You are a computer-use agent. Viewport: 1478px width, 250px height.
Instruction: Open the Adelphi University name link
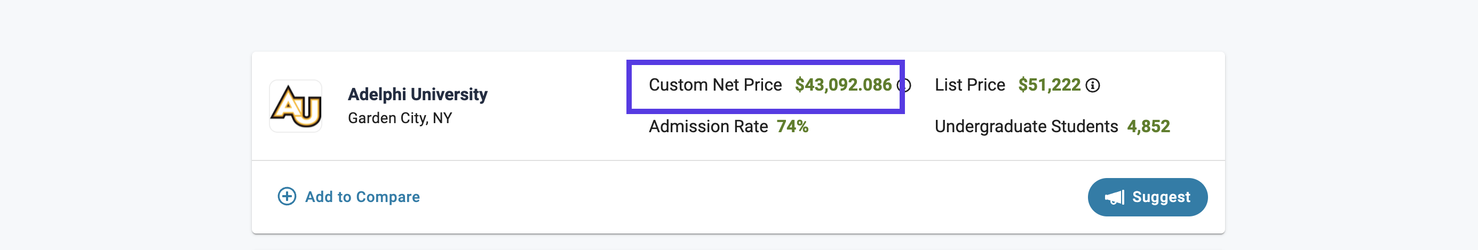pyautogui.click(x=417, y=94)
